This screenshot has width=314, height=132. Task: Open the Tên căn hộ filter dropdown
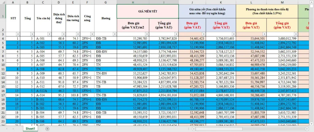(x=49, y=34)
